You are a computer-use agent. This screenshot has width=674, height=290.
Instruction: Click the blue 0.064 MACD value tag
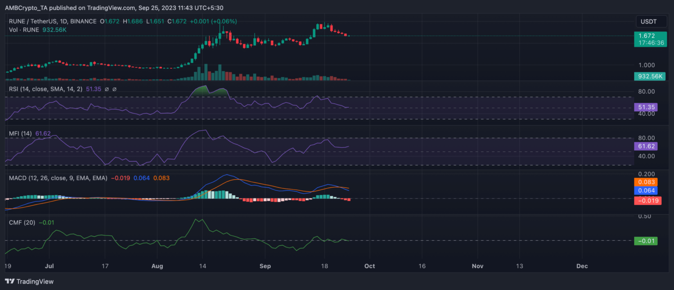[x=645, y=190]
